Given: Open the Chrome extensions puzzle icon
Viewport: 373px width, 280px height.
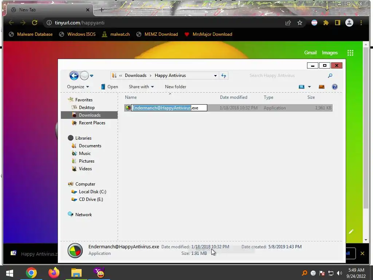Looking at the screenshot, I should pos(326,23).
